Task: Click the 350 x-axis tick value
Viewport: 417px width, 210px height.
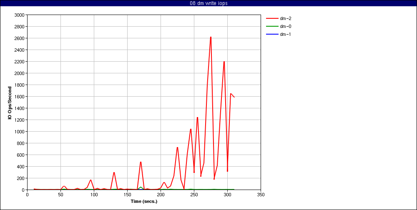Action: 261,195
